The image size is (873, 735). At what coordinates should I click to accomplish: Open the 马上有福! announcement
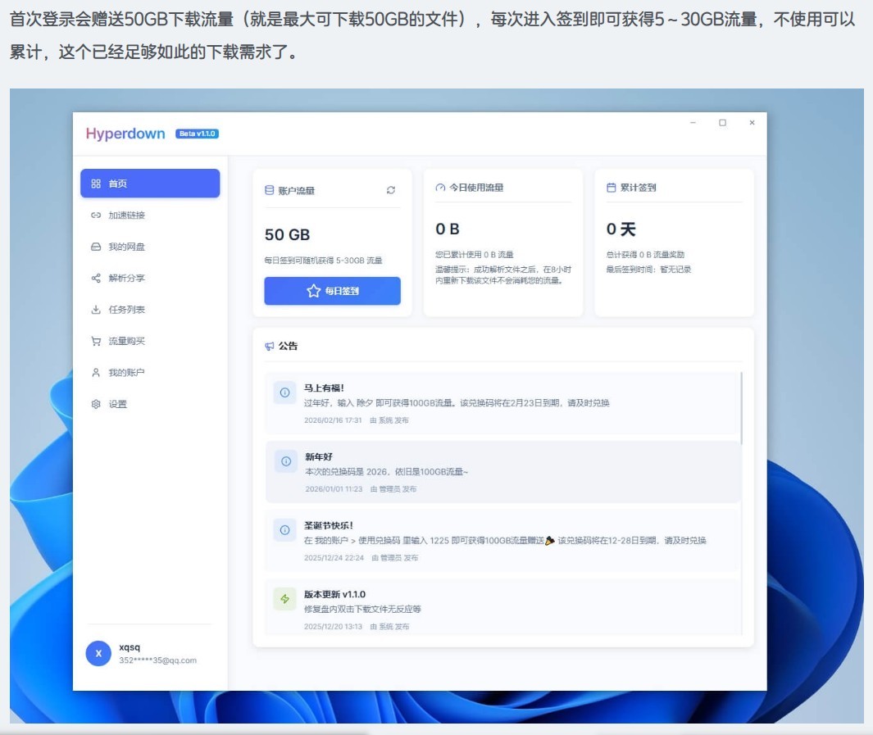(502, 403)
